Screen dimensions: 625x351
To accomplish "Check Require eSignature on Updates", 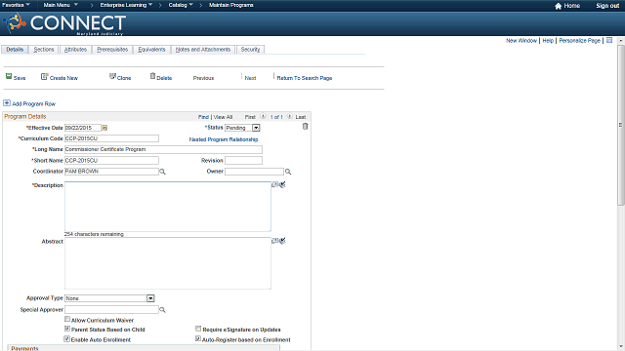I will coord(198,329).
